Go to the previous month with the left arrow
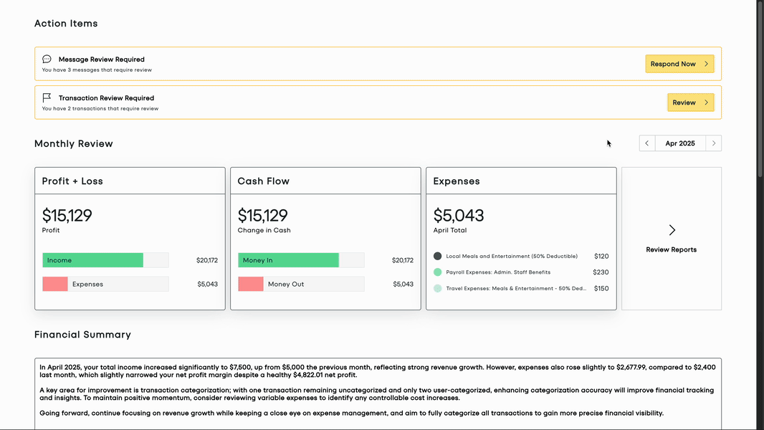 (646, 143)
